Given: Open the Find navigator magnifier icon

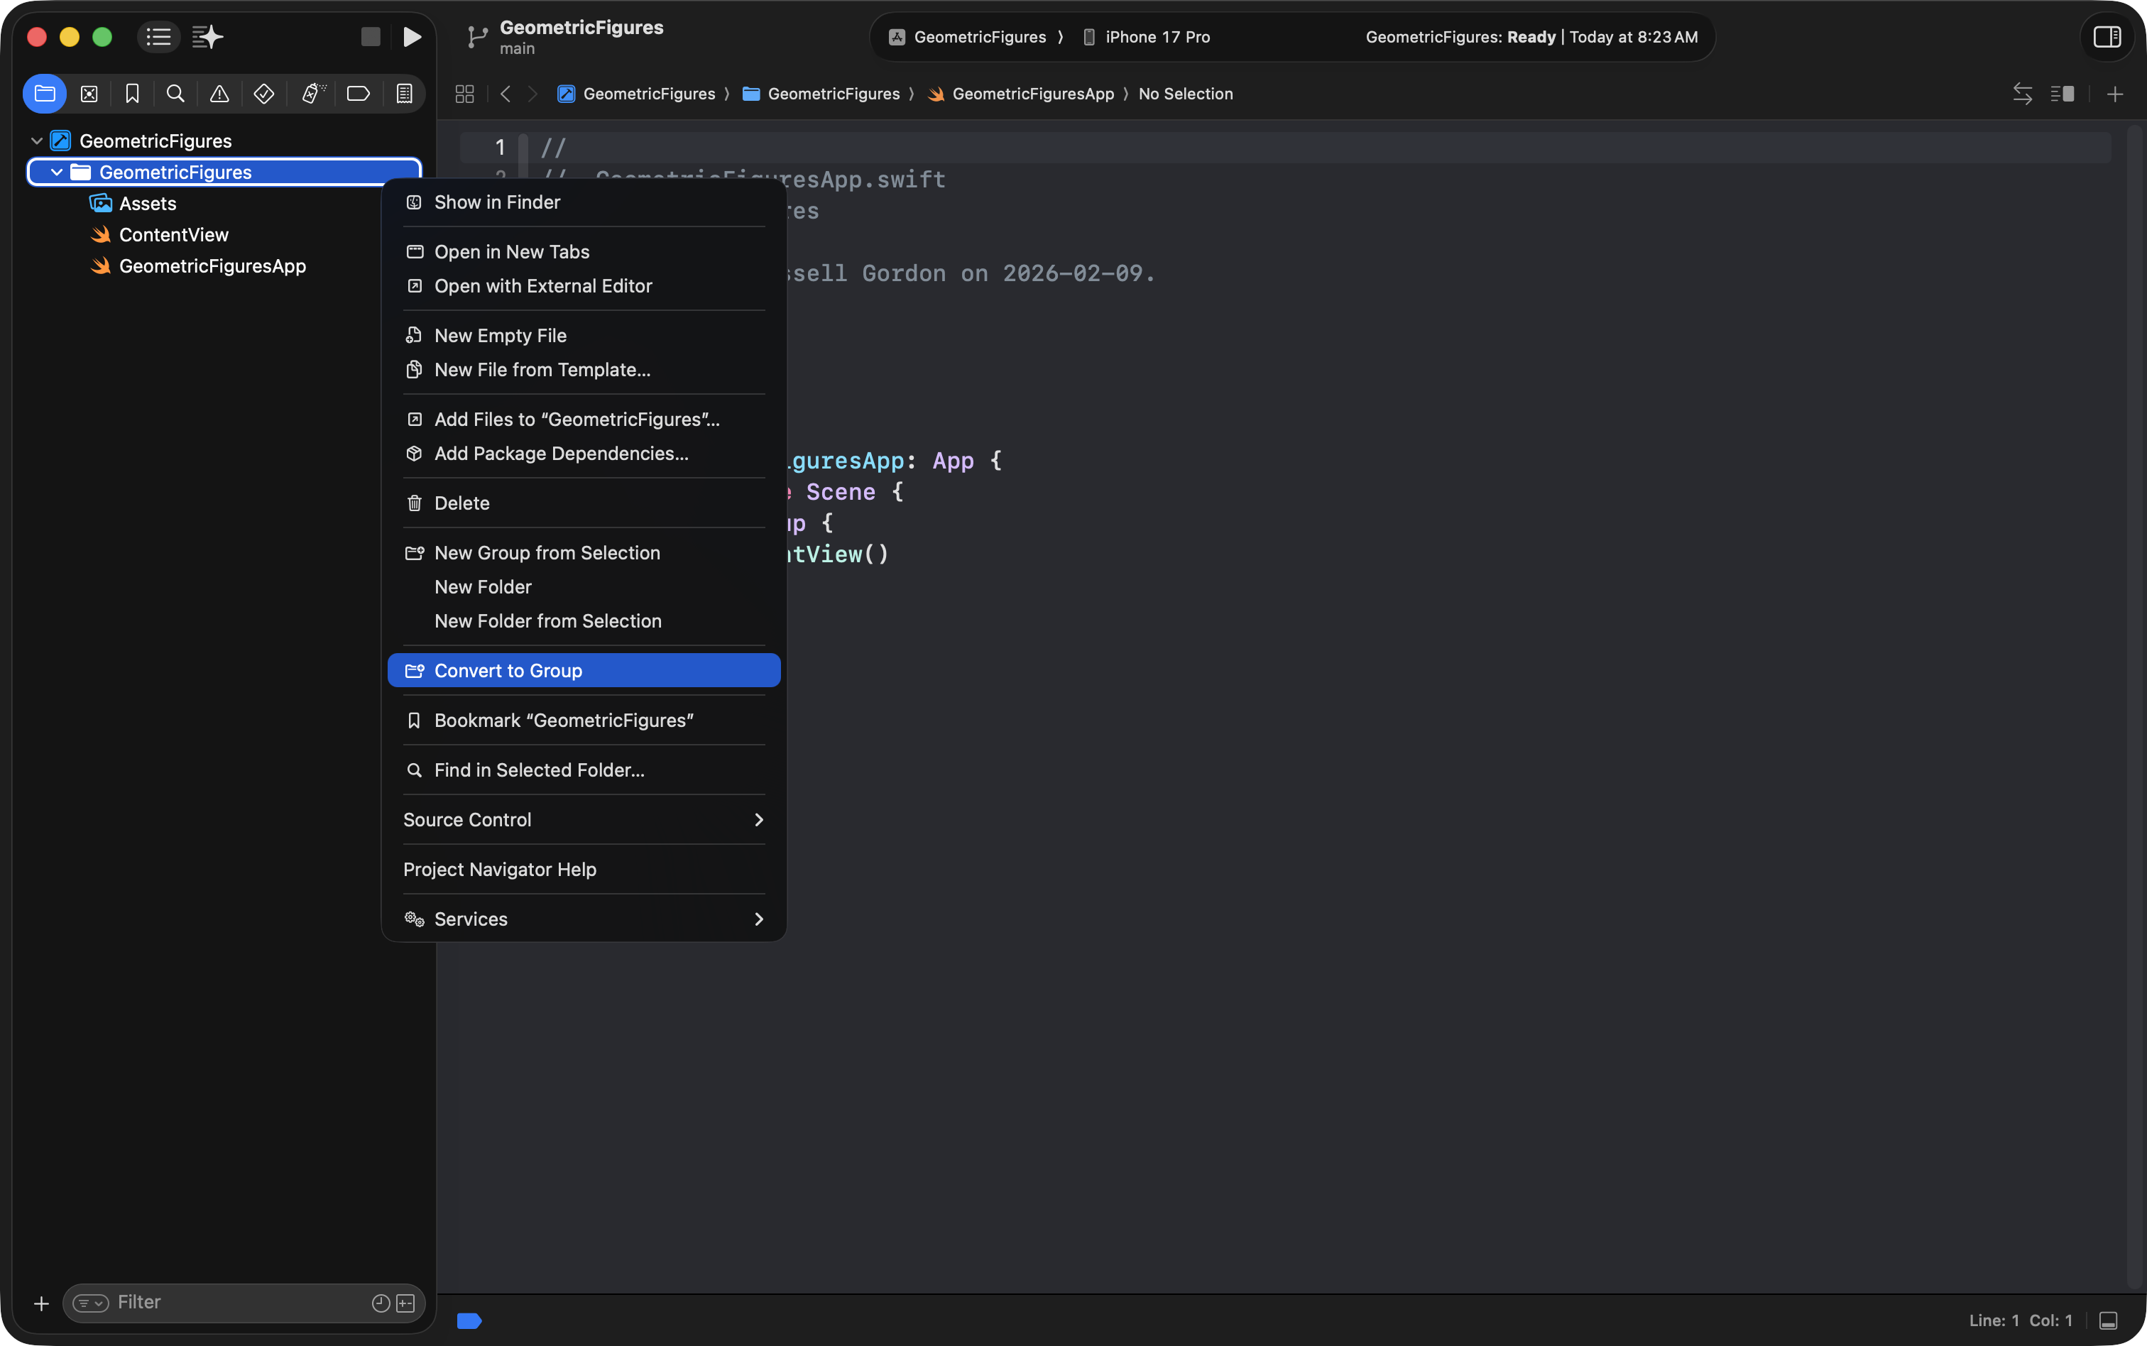Looking at the screenshot, I should (175, 94).
